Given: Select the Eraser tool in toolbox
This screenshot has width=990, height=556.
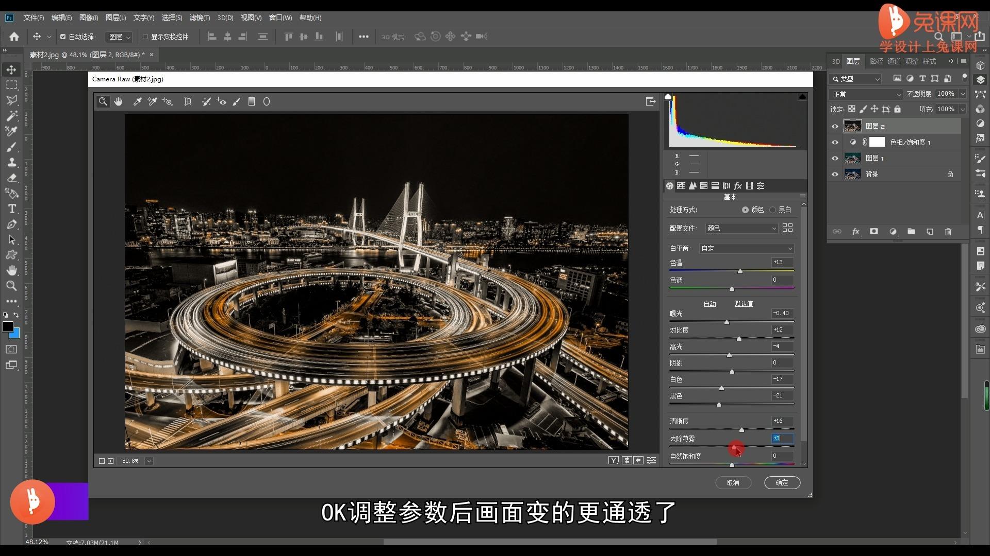Looking at the screenshot, I should tap(11, 178).
